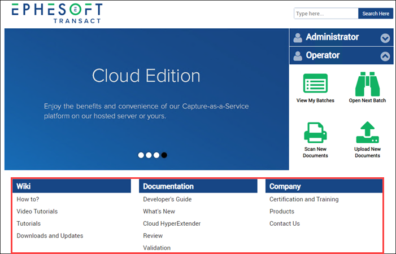Click the Administrator user avatar icon
The image size is (396, 254).
click(x=298, y=38)
